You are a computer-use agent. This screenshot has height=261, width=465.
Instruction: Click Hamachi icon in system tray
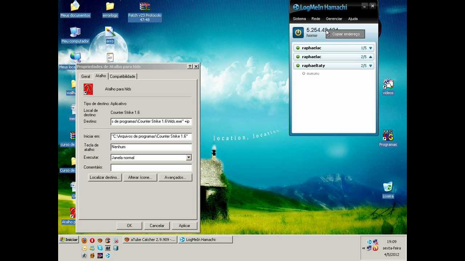coord(369,242)
